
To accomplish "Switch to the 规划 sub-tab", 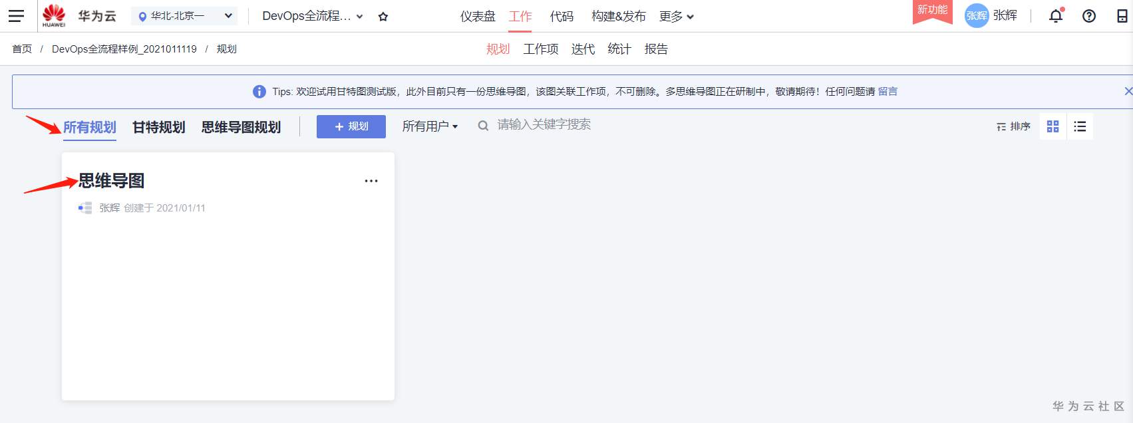I will point(498,49).
